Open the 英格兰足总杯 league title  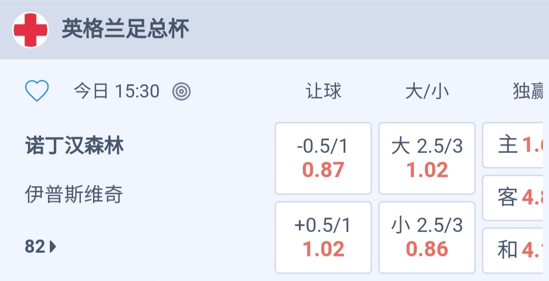126,29
